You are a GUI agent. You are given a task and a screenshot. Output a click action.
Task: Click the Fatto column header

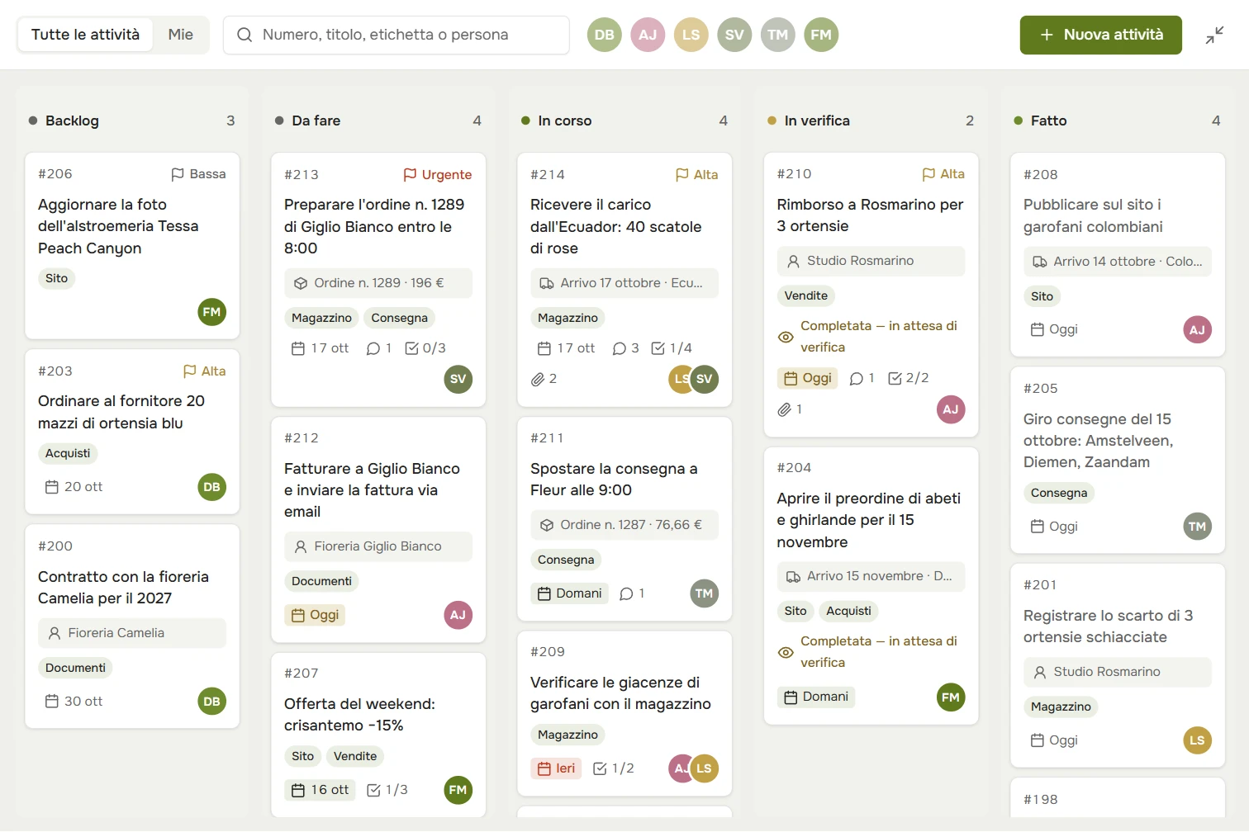pyautogui.click(x=1117, y=121)
